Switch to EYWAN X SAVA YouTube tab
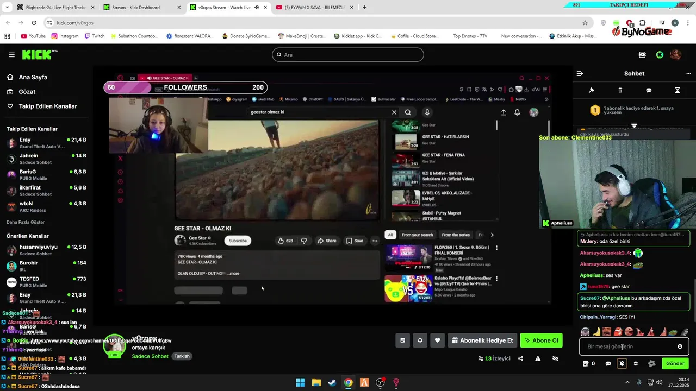 (x=314, y=8)
